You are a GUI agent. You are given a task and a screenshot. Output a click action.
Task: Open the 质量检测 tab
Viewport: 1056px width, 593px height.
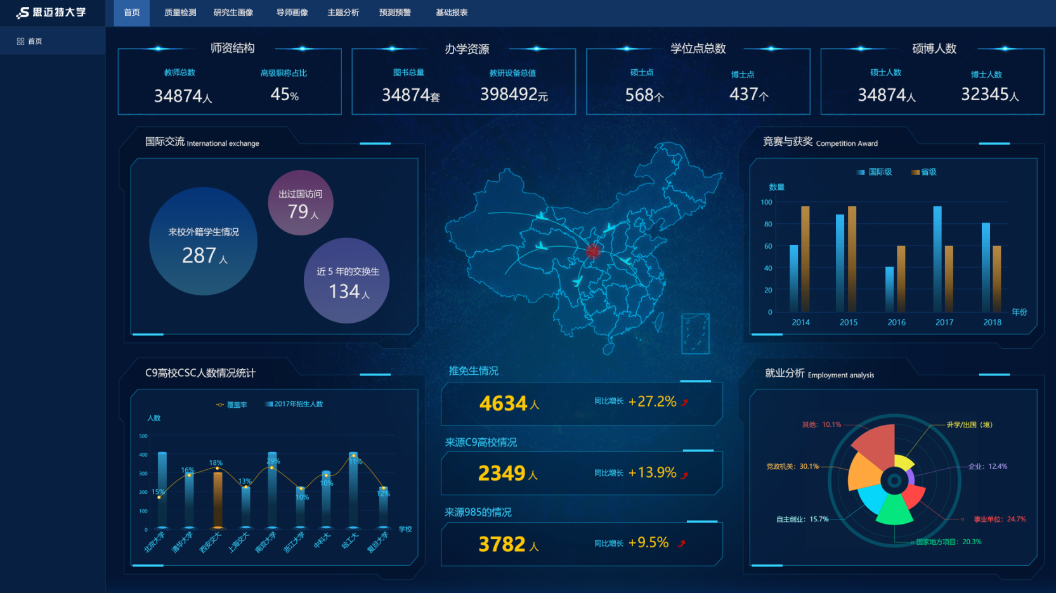(x=180, y=13)
